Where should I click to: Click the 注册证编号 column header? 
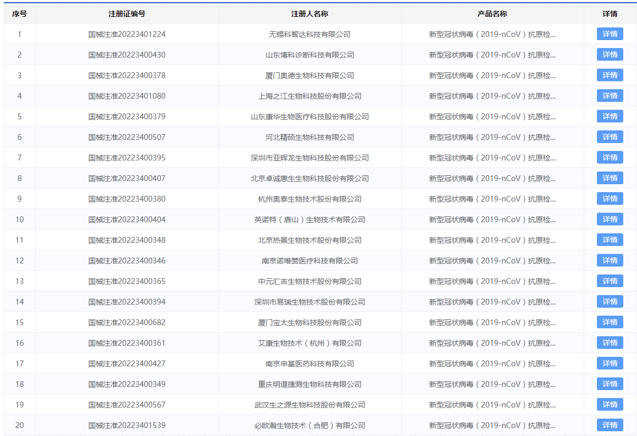pos(127,14)
